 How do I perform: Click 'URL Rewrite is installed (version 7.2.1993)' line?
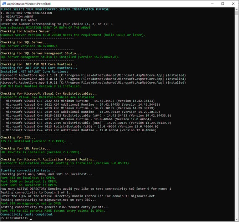(x=41, y=152)
